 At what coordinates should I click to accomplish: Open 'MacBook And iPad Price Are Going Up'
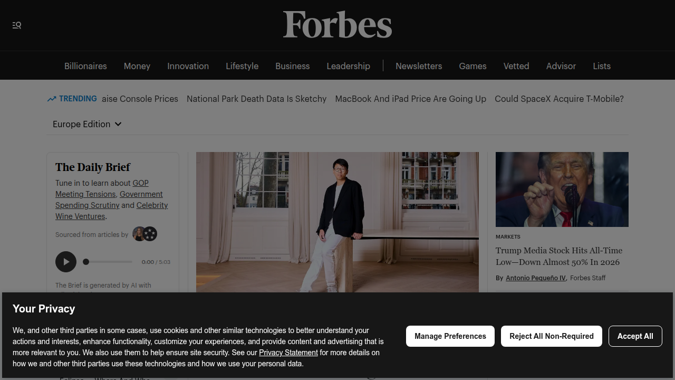[411, 99]
